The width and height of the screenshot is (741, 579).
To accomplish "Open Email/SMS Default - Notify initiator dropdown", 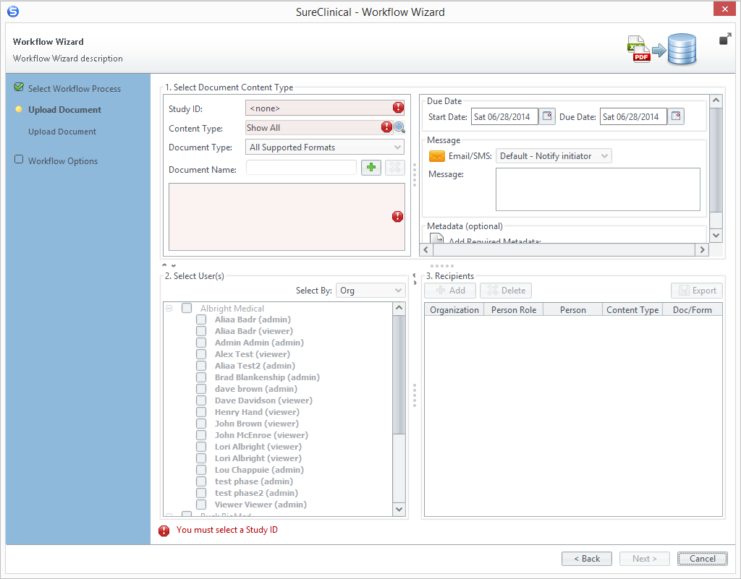I will point(554,155).
